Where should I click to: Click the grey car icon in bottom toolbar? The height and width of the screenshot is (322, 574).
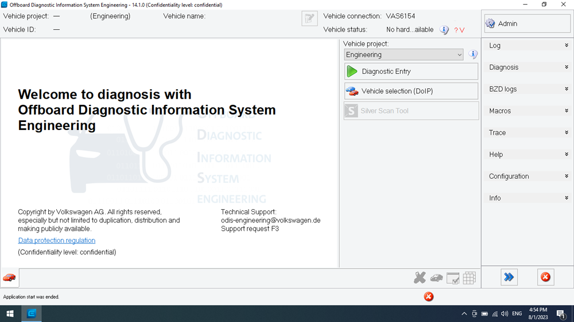[436, 278]
